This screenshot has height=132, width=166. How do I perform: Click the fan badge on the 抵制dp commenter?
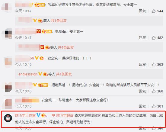47,31
